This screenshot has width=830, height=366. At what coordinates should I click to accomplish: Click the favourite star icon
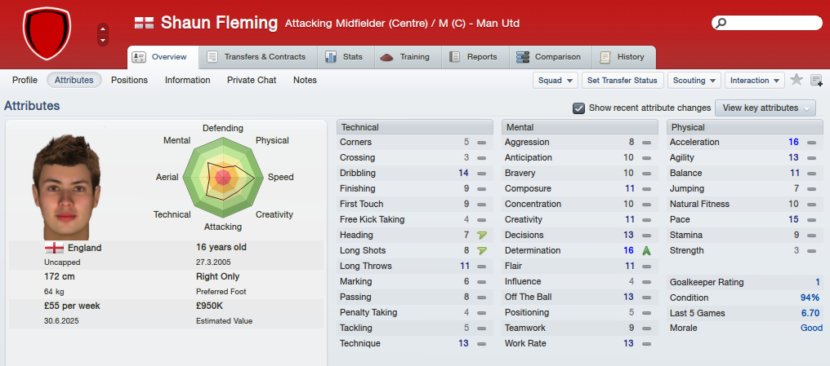click(x=797, y=80)
